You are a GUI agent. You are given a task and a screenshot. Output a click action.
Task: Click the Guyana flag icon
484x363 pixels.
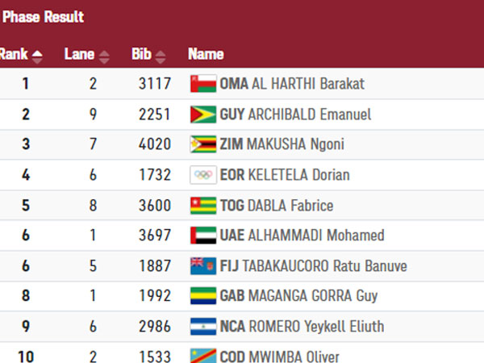coord(202,114)
